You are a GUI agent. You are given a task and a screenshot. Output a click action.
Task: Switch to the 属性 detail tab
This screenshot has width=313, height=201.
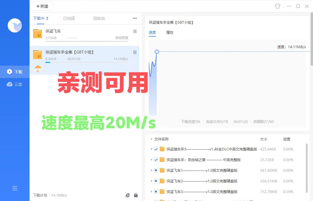170,33
